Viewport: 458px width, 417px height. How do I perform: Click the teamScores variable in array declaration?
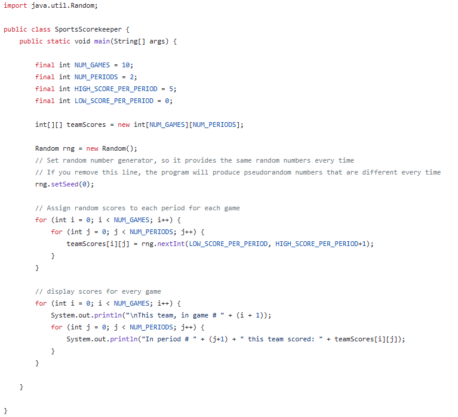coord(86,125)
